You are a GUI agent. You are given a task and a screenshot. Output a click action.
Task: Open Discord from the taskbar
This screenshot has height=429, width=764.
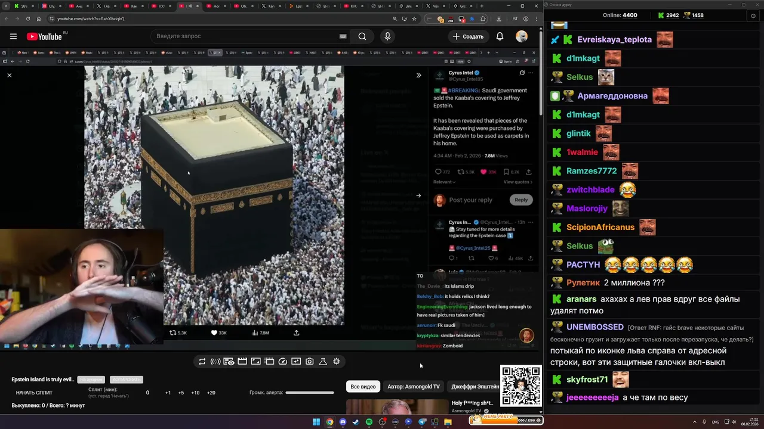pos(343,422)
